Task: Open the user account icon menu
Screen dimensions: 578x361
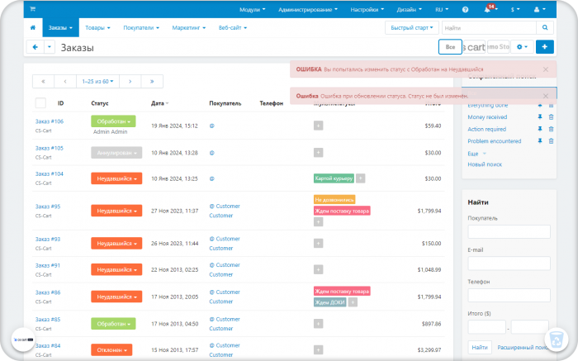Action: point(539,10)
